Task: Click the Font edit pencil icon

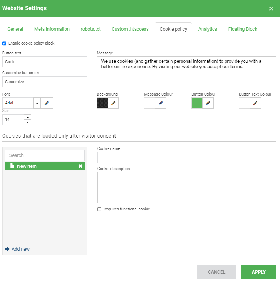Action: pos(47,103)
